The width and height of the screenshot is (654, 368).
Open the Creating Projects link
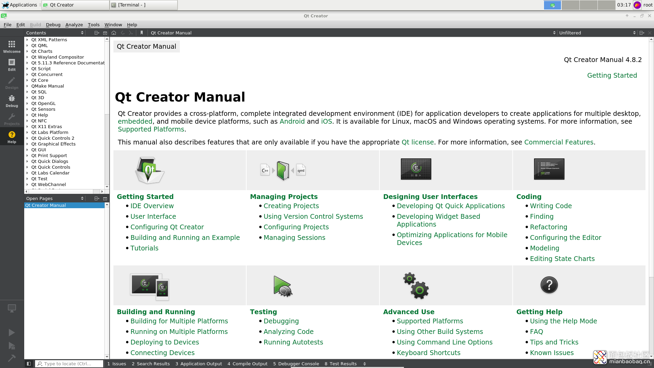click(291, 206)
